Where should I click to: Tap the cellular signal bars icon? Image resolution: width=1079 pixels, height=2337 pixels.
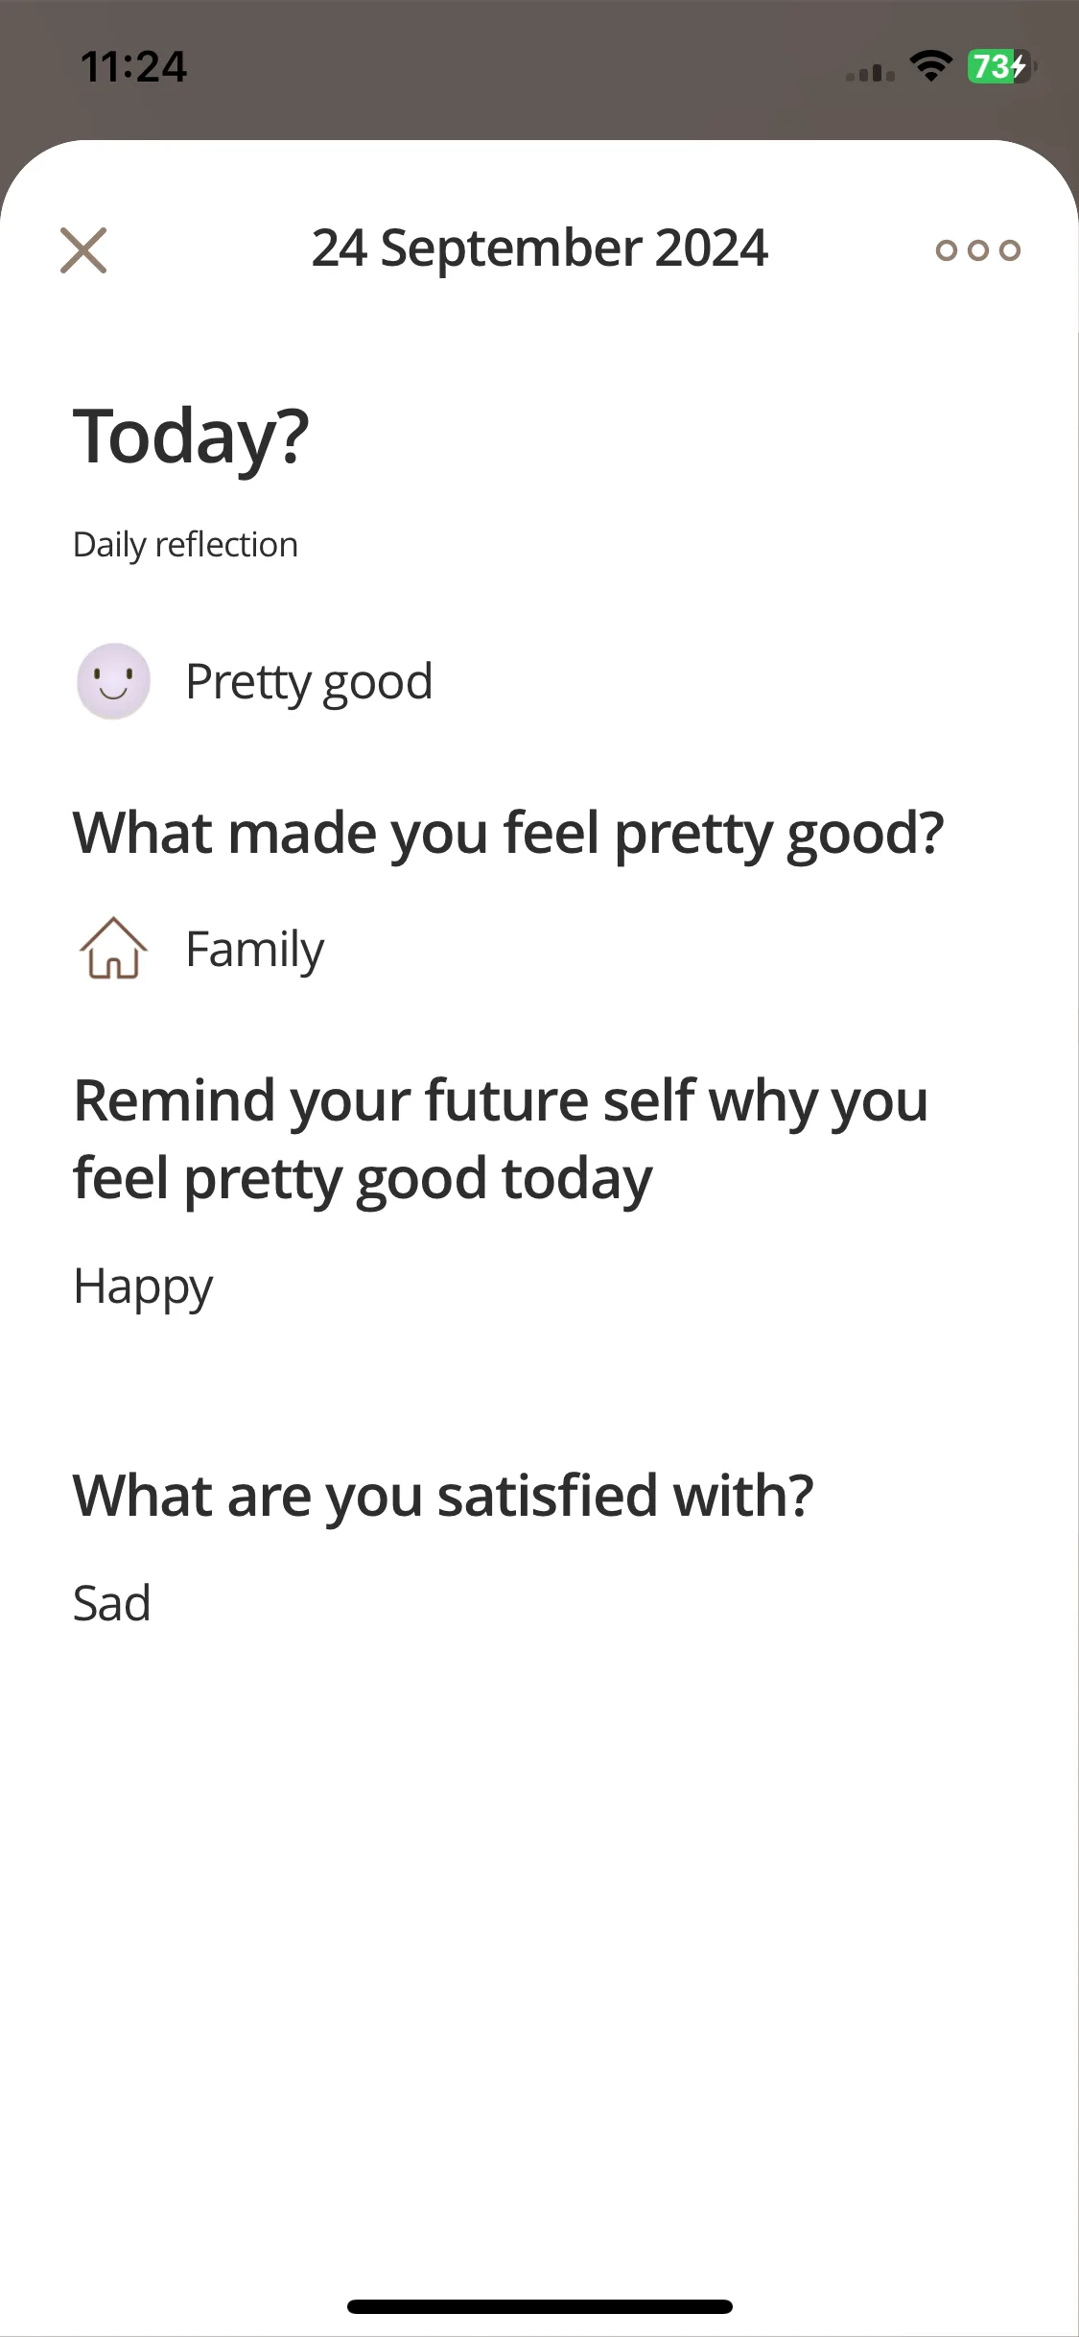click(x=870, y=72)
